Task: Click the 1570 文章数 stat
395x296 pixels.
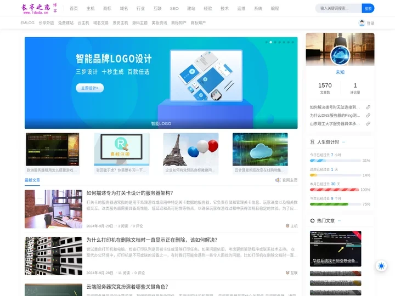Action: 325,88
